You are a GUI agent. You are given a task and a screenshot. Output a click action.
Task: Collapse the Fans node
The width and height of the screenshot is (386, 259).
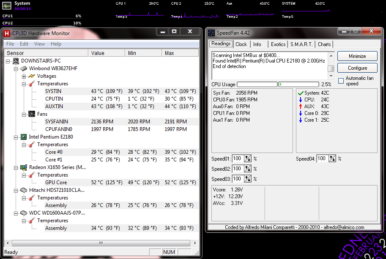pyautogui.click(x=24, y=115)
